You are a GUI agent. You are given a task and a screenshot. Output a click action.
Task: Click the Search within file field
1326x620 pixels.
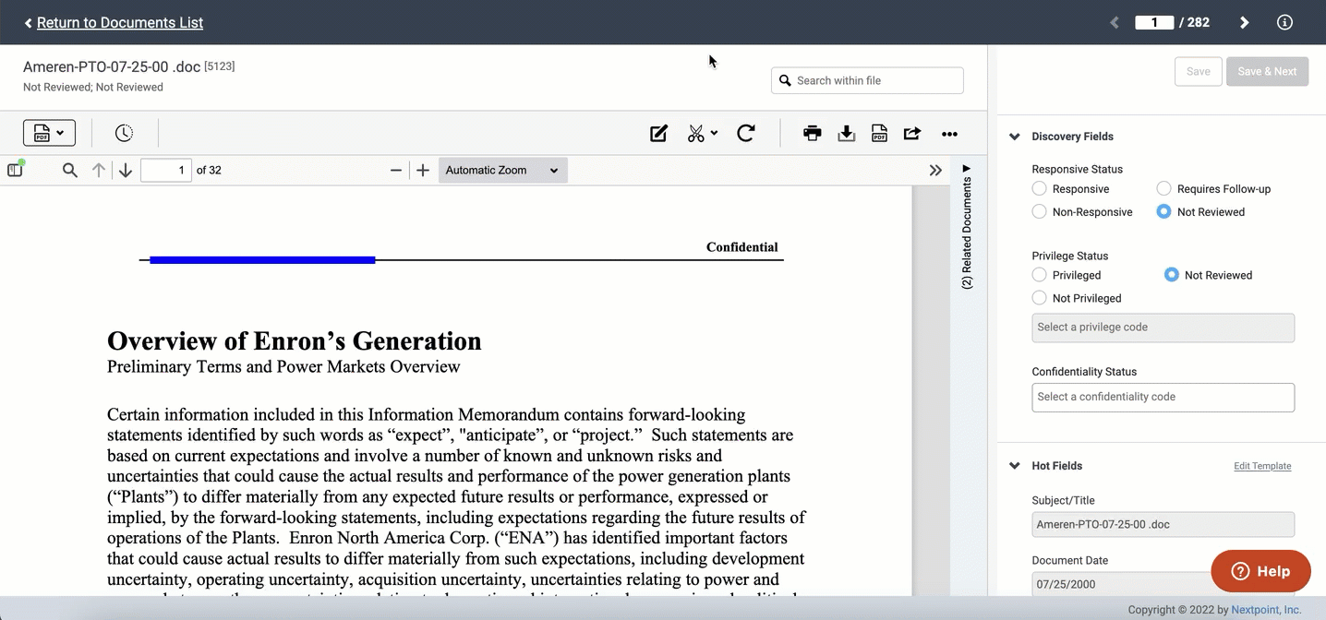click(867, 80)
